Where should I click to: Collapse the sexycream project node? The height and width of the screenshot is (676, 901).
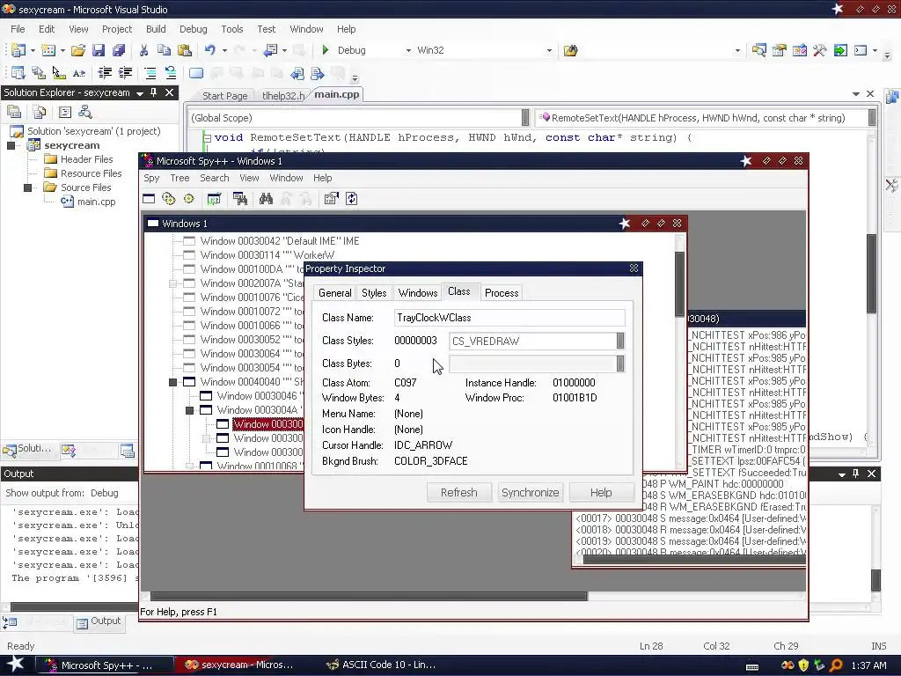(11, 145)
